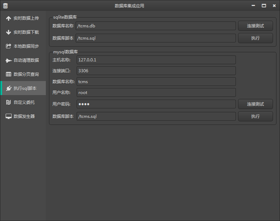Viewport: 280px width, 221px height.
Task: Click the 主机名称 field showing 127.0.0.1
Action: 156,60
